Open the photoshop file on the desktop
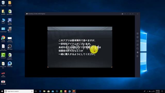Viewport: 165px width, 93px height. (x=10, y=12)
